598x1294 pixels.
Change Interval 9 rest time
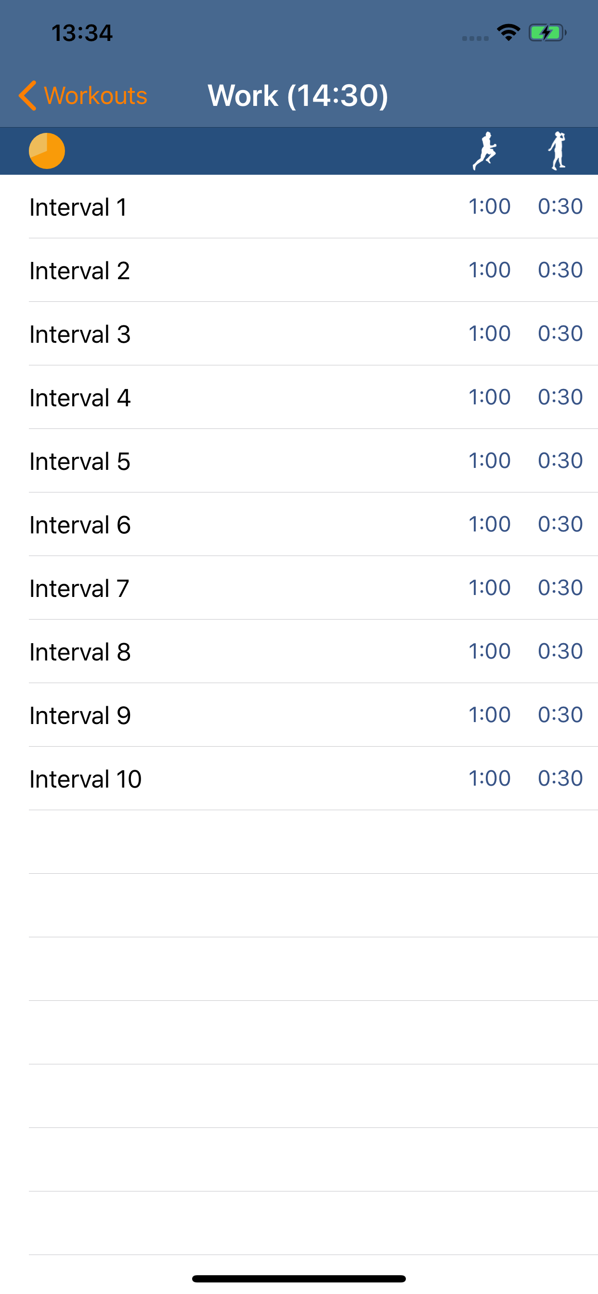[560, 715]
